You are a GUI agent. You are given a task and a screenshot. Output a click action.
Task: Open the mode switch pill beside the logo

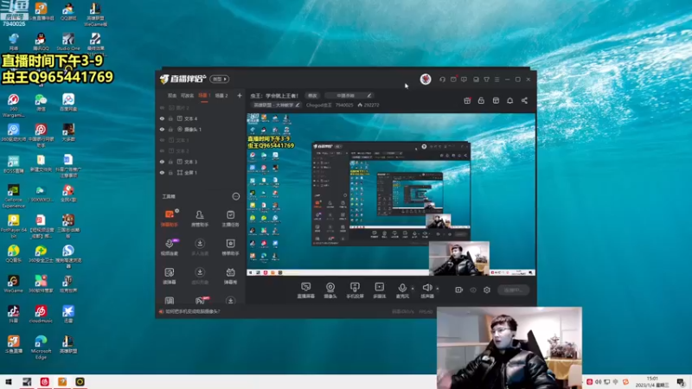coord(220,79)
